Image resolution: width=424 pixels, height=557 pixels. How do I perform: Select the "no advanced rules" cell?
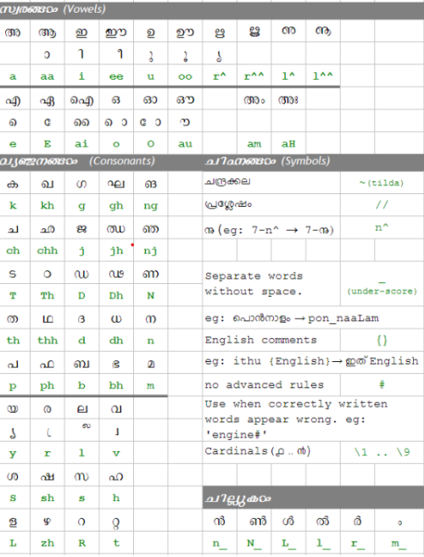[271, 385]
